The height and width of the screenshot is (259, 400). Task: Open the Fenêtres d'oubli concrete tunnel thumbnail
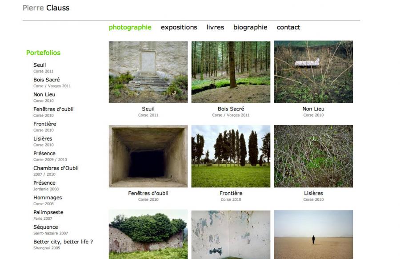tap(148, 156)
